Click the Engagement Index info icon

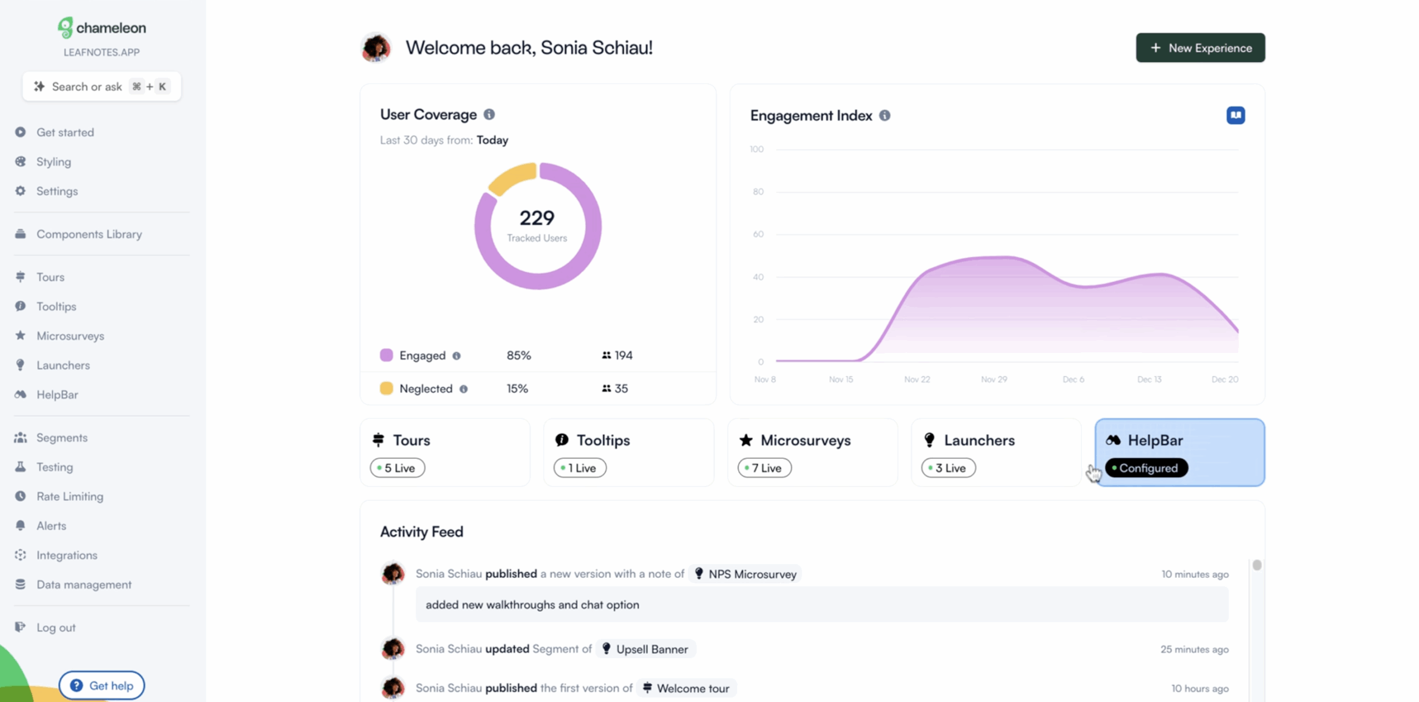[885, 115]
